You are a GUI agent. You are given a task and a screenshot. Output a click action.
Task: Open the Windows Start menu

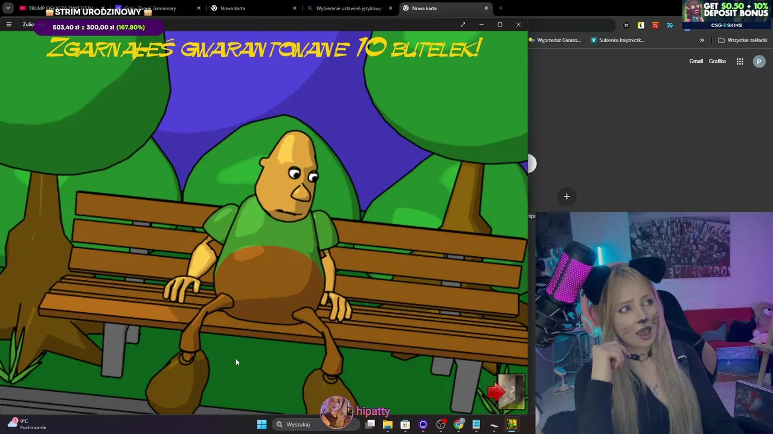pyautogui.click(x=261, y=424)
